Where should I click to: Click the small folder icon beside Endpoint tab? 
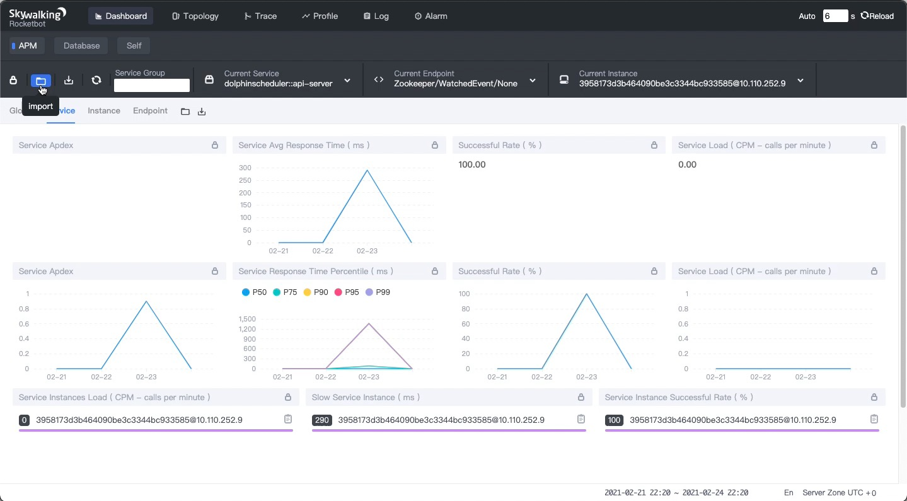185,112
